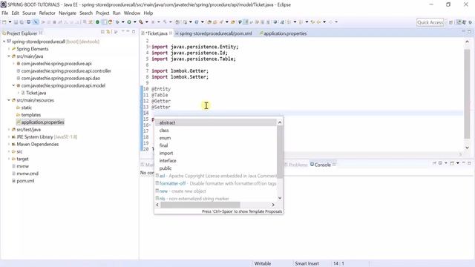Open the Source menu
Viewport: 475px width, 267px height.
click(29, 13)
